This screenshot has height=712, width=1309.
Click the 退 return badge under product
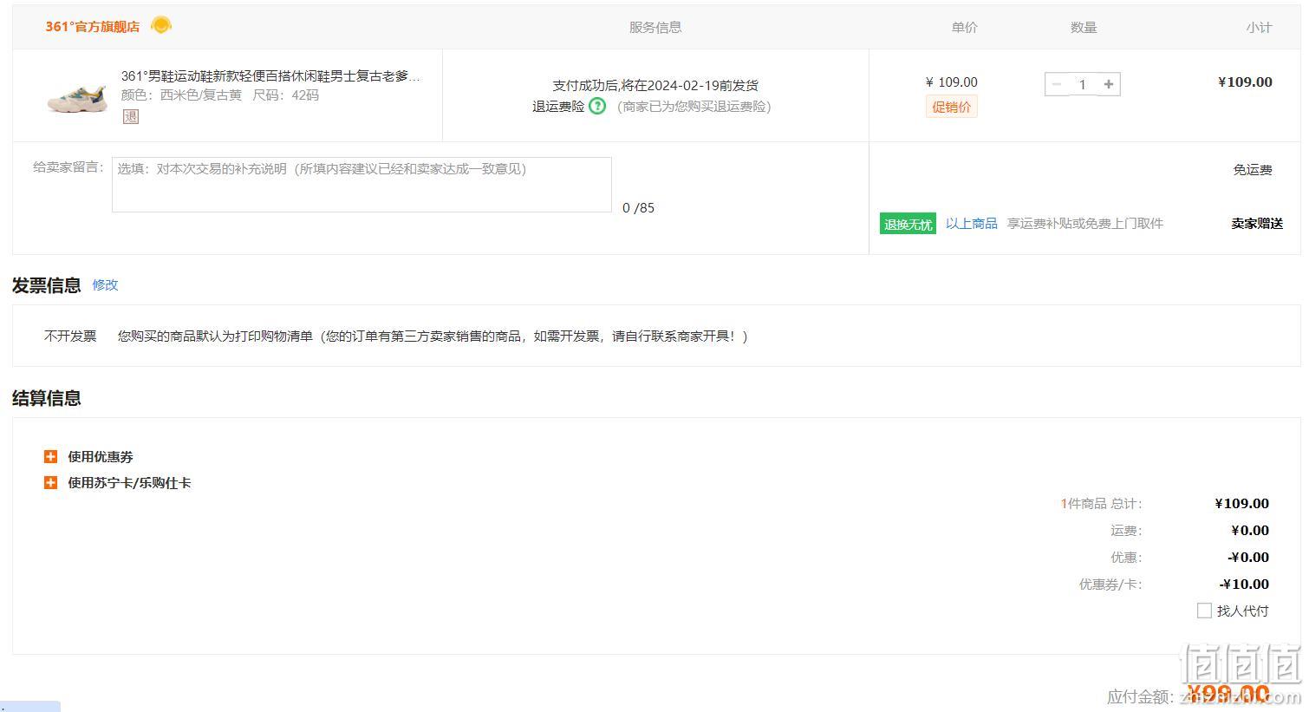(131, 116)
